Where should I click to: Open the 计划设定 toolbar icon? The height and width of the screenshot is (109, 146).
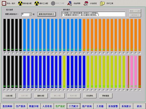pyautogui.click(x=86, y=4)
